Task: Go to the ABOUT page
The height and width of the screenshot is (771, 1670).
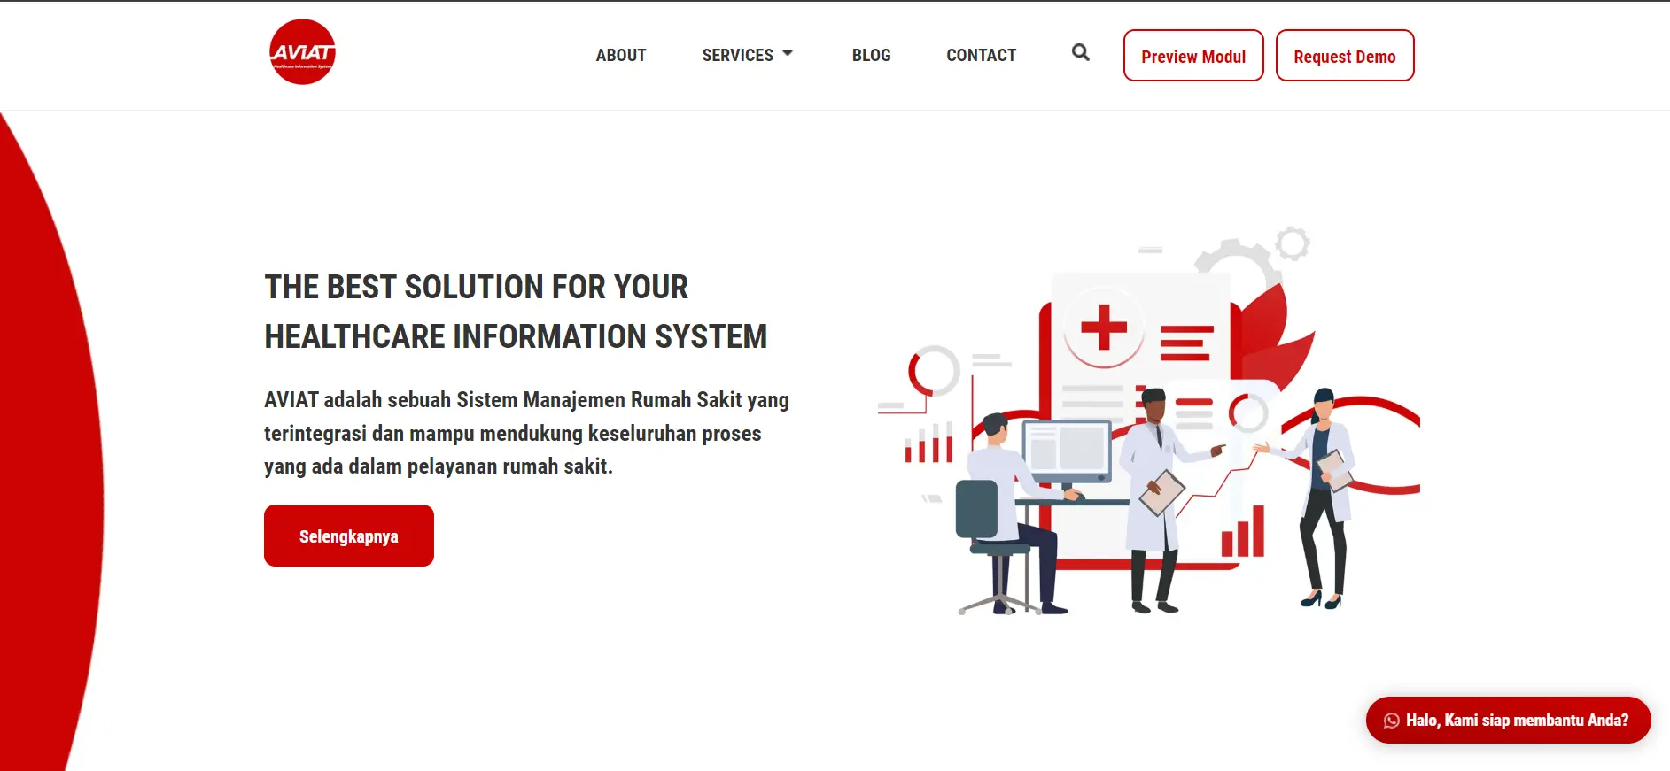Action: click(x=620, y=55)
